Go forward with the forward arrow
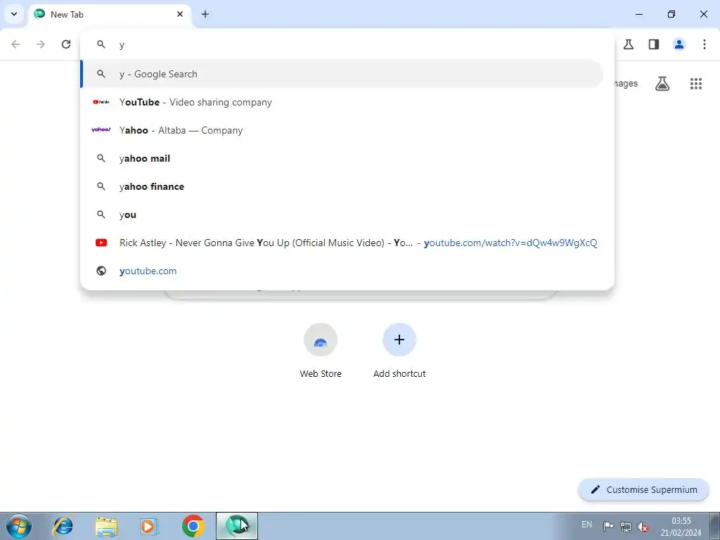Viewport: 720px width, 540px height. click(41, 44)
